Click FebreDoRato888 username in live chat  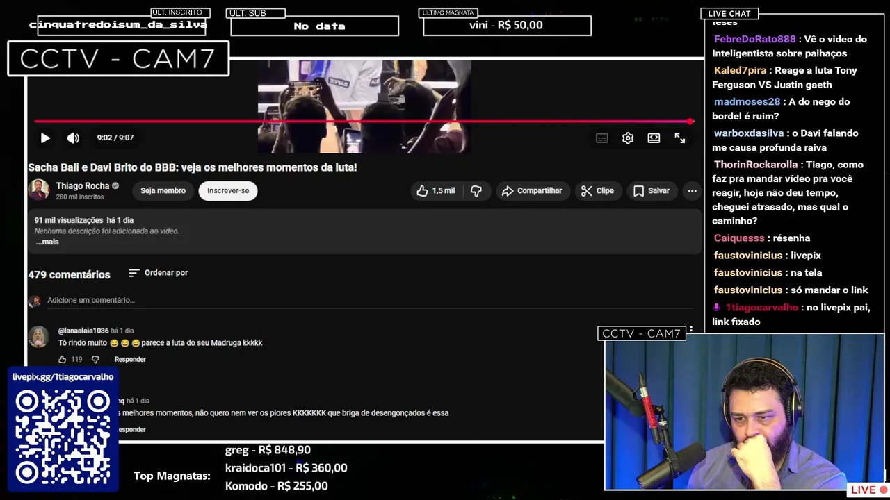click(754, 40)
